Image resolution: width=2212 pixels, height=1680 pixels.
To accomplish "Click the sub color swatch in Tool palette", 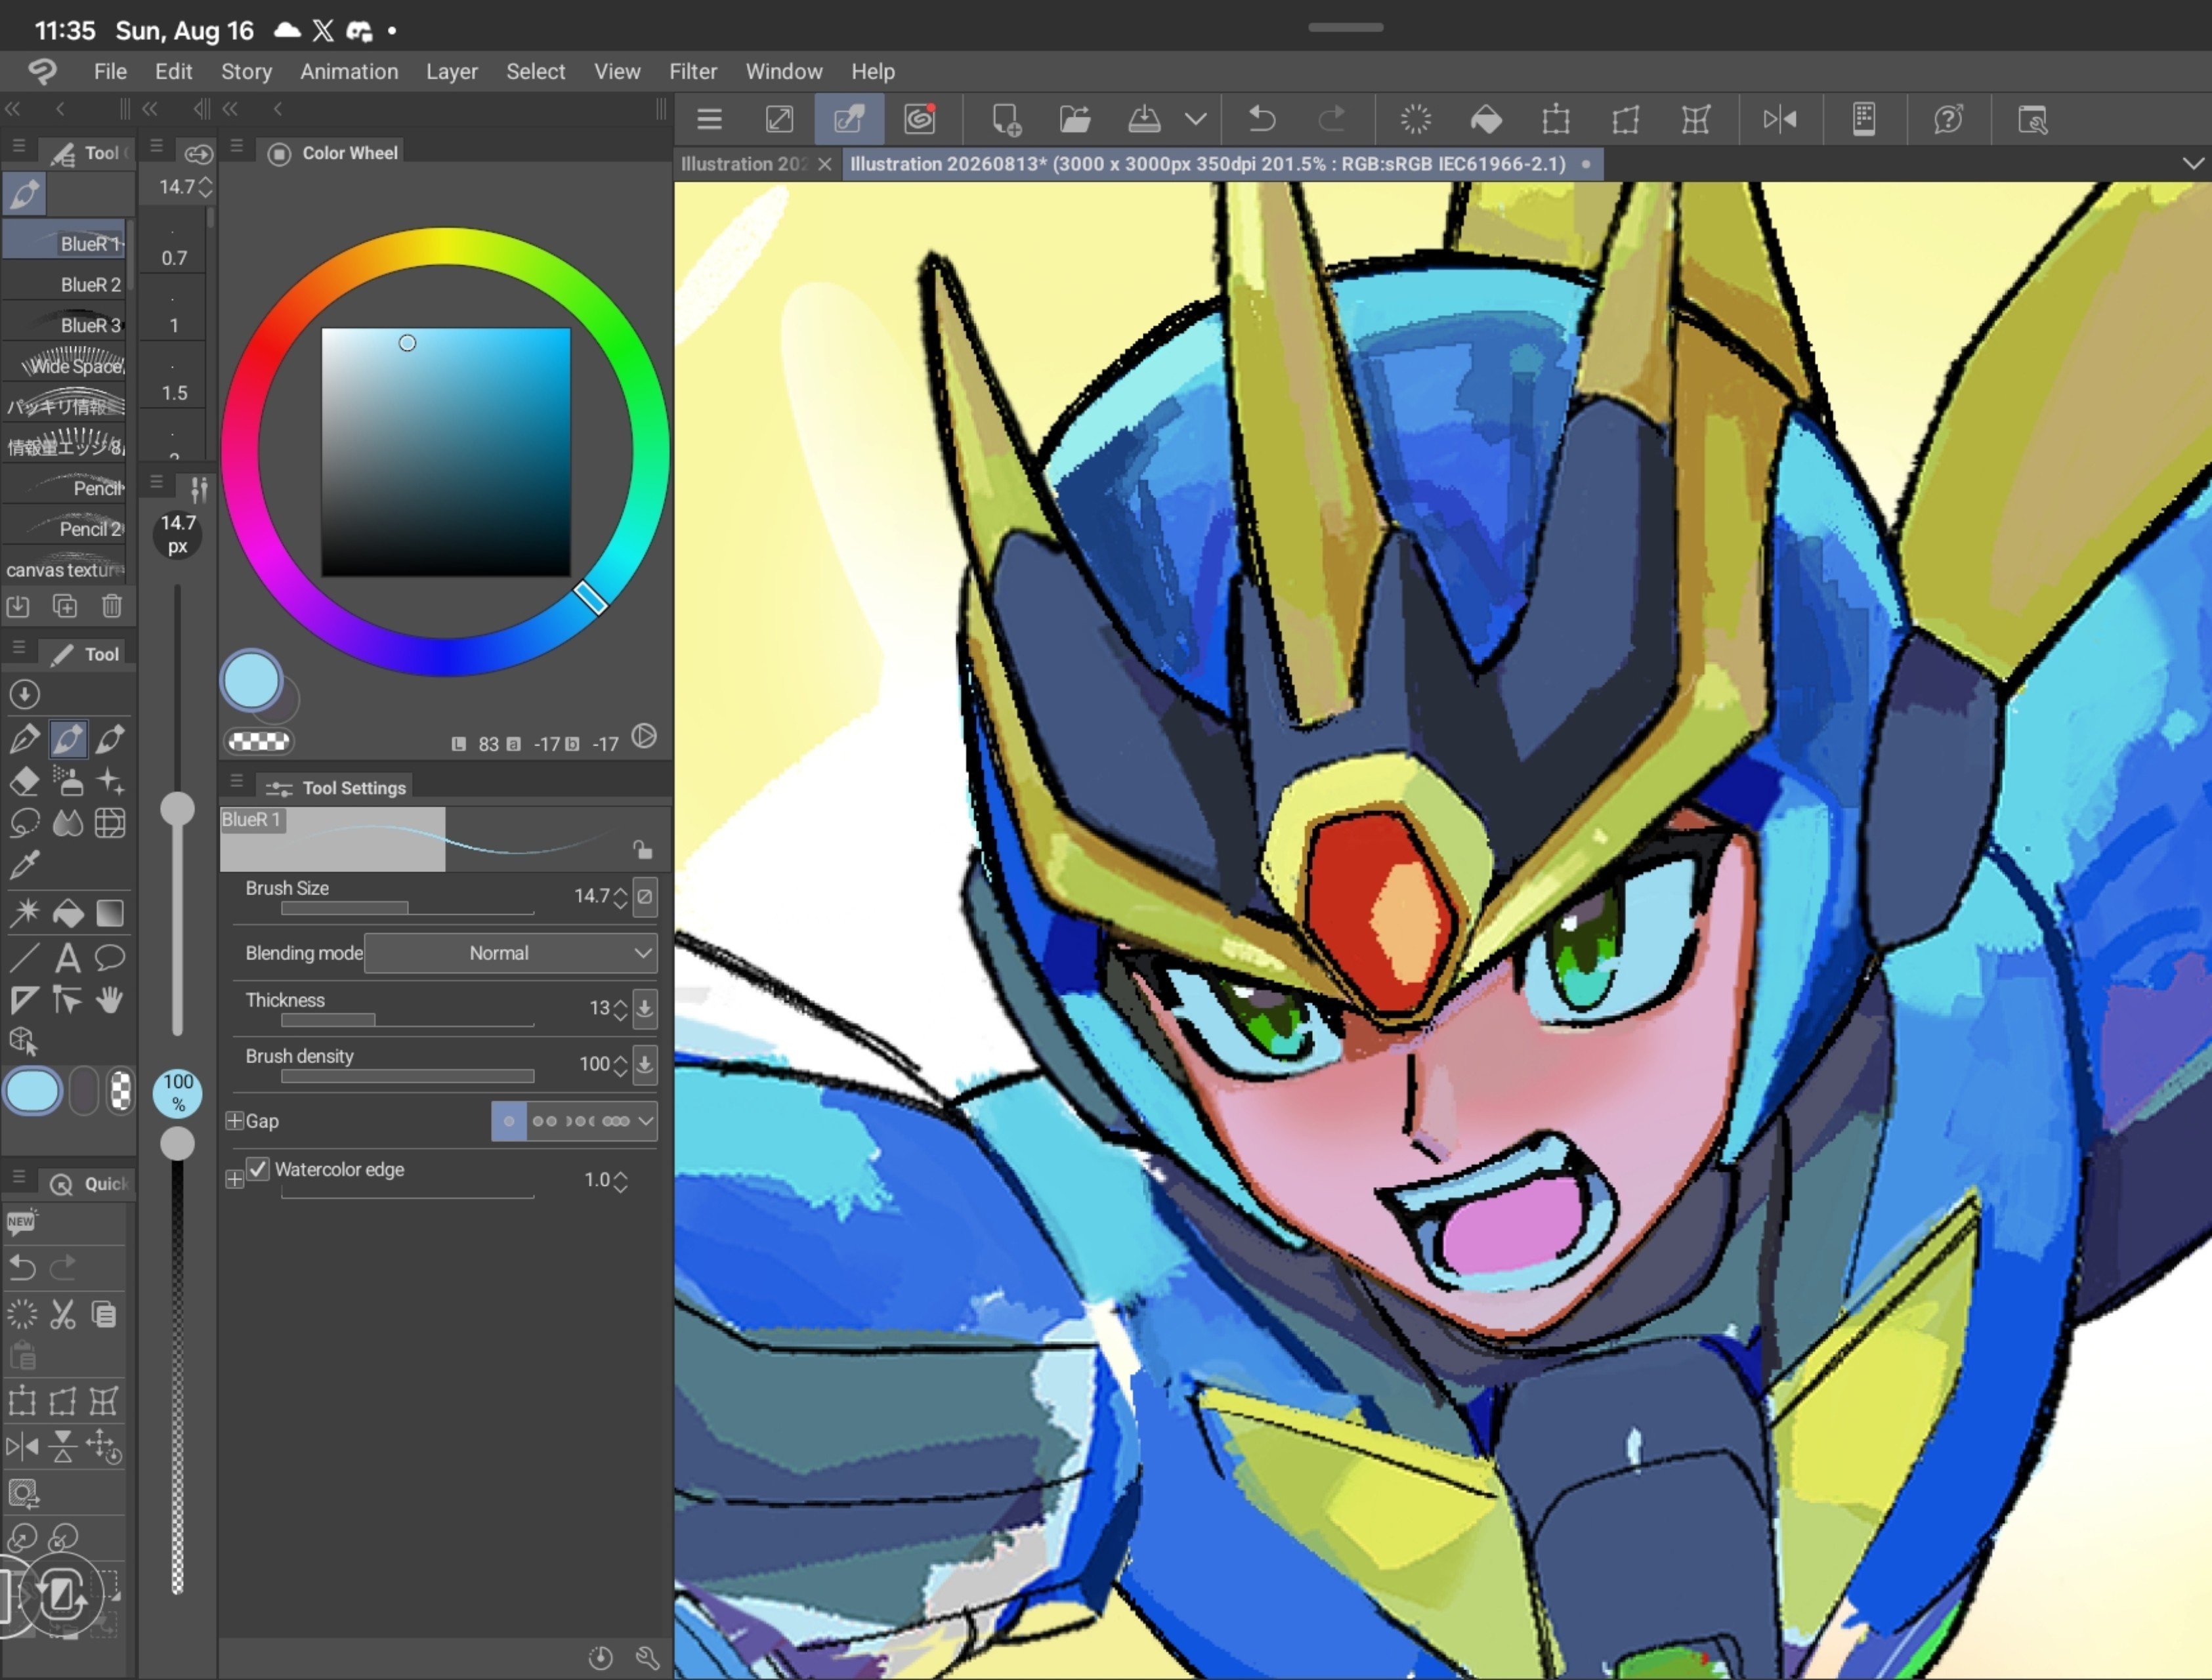I will (84, 1091).
